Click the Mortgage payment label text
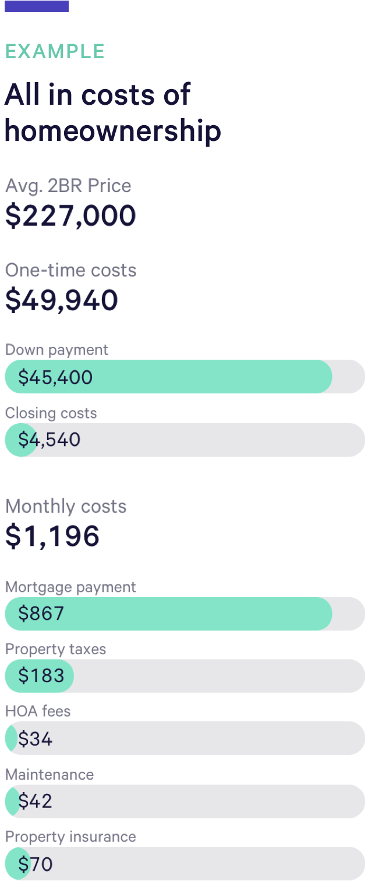 point(70,587)
